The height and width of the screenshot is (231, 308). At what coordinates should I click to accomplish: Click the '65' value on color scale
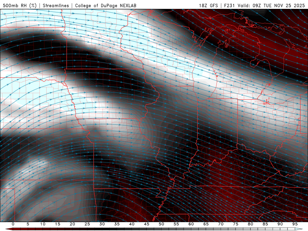206,224
